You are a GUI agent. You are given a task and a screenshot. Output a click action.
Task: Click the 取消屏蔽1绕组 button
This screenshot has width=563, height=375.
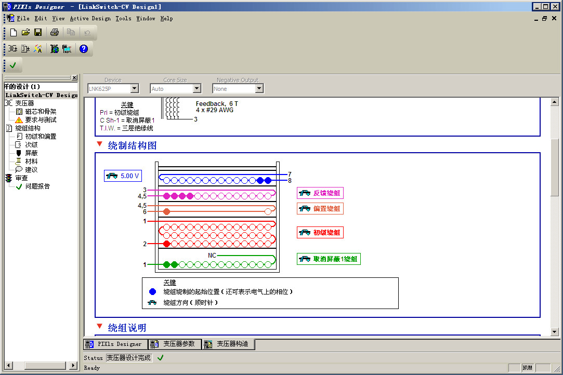coord(329,259)
